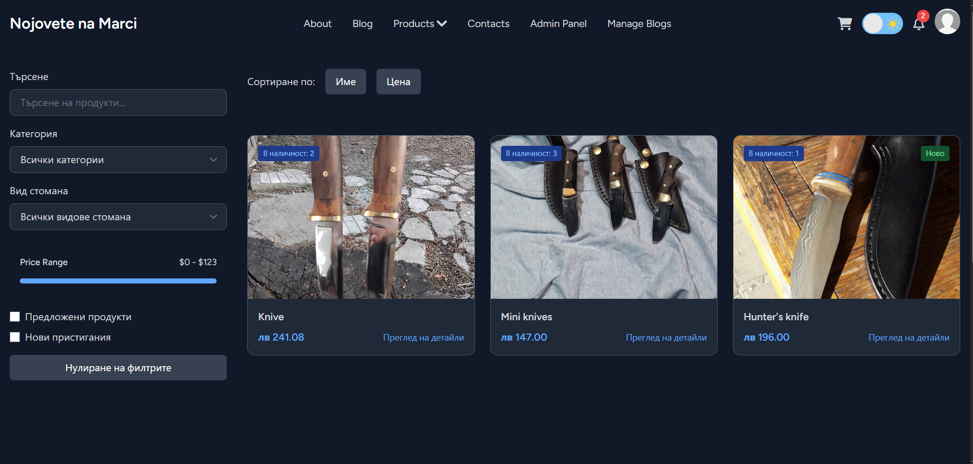Viewport: 973px width, 464px height.
Task: Click the 'В наличност: 3' stock badge
Action: [531, 153]
